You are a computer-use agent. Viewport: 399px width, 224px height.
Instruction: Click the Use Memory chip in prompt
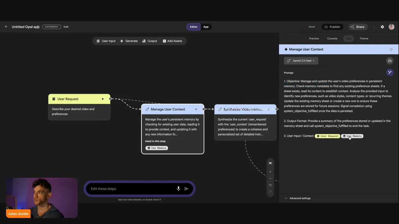click(x=352, y=136)
